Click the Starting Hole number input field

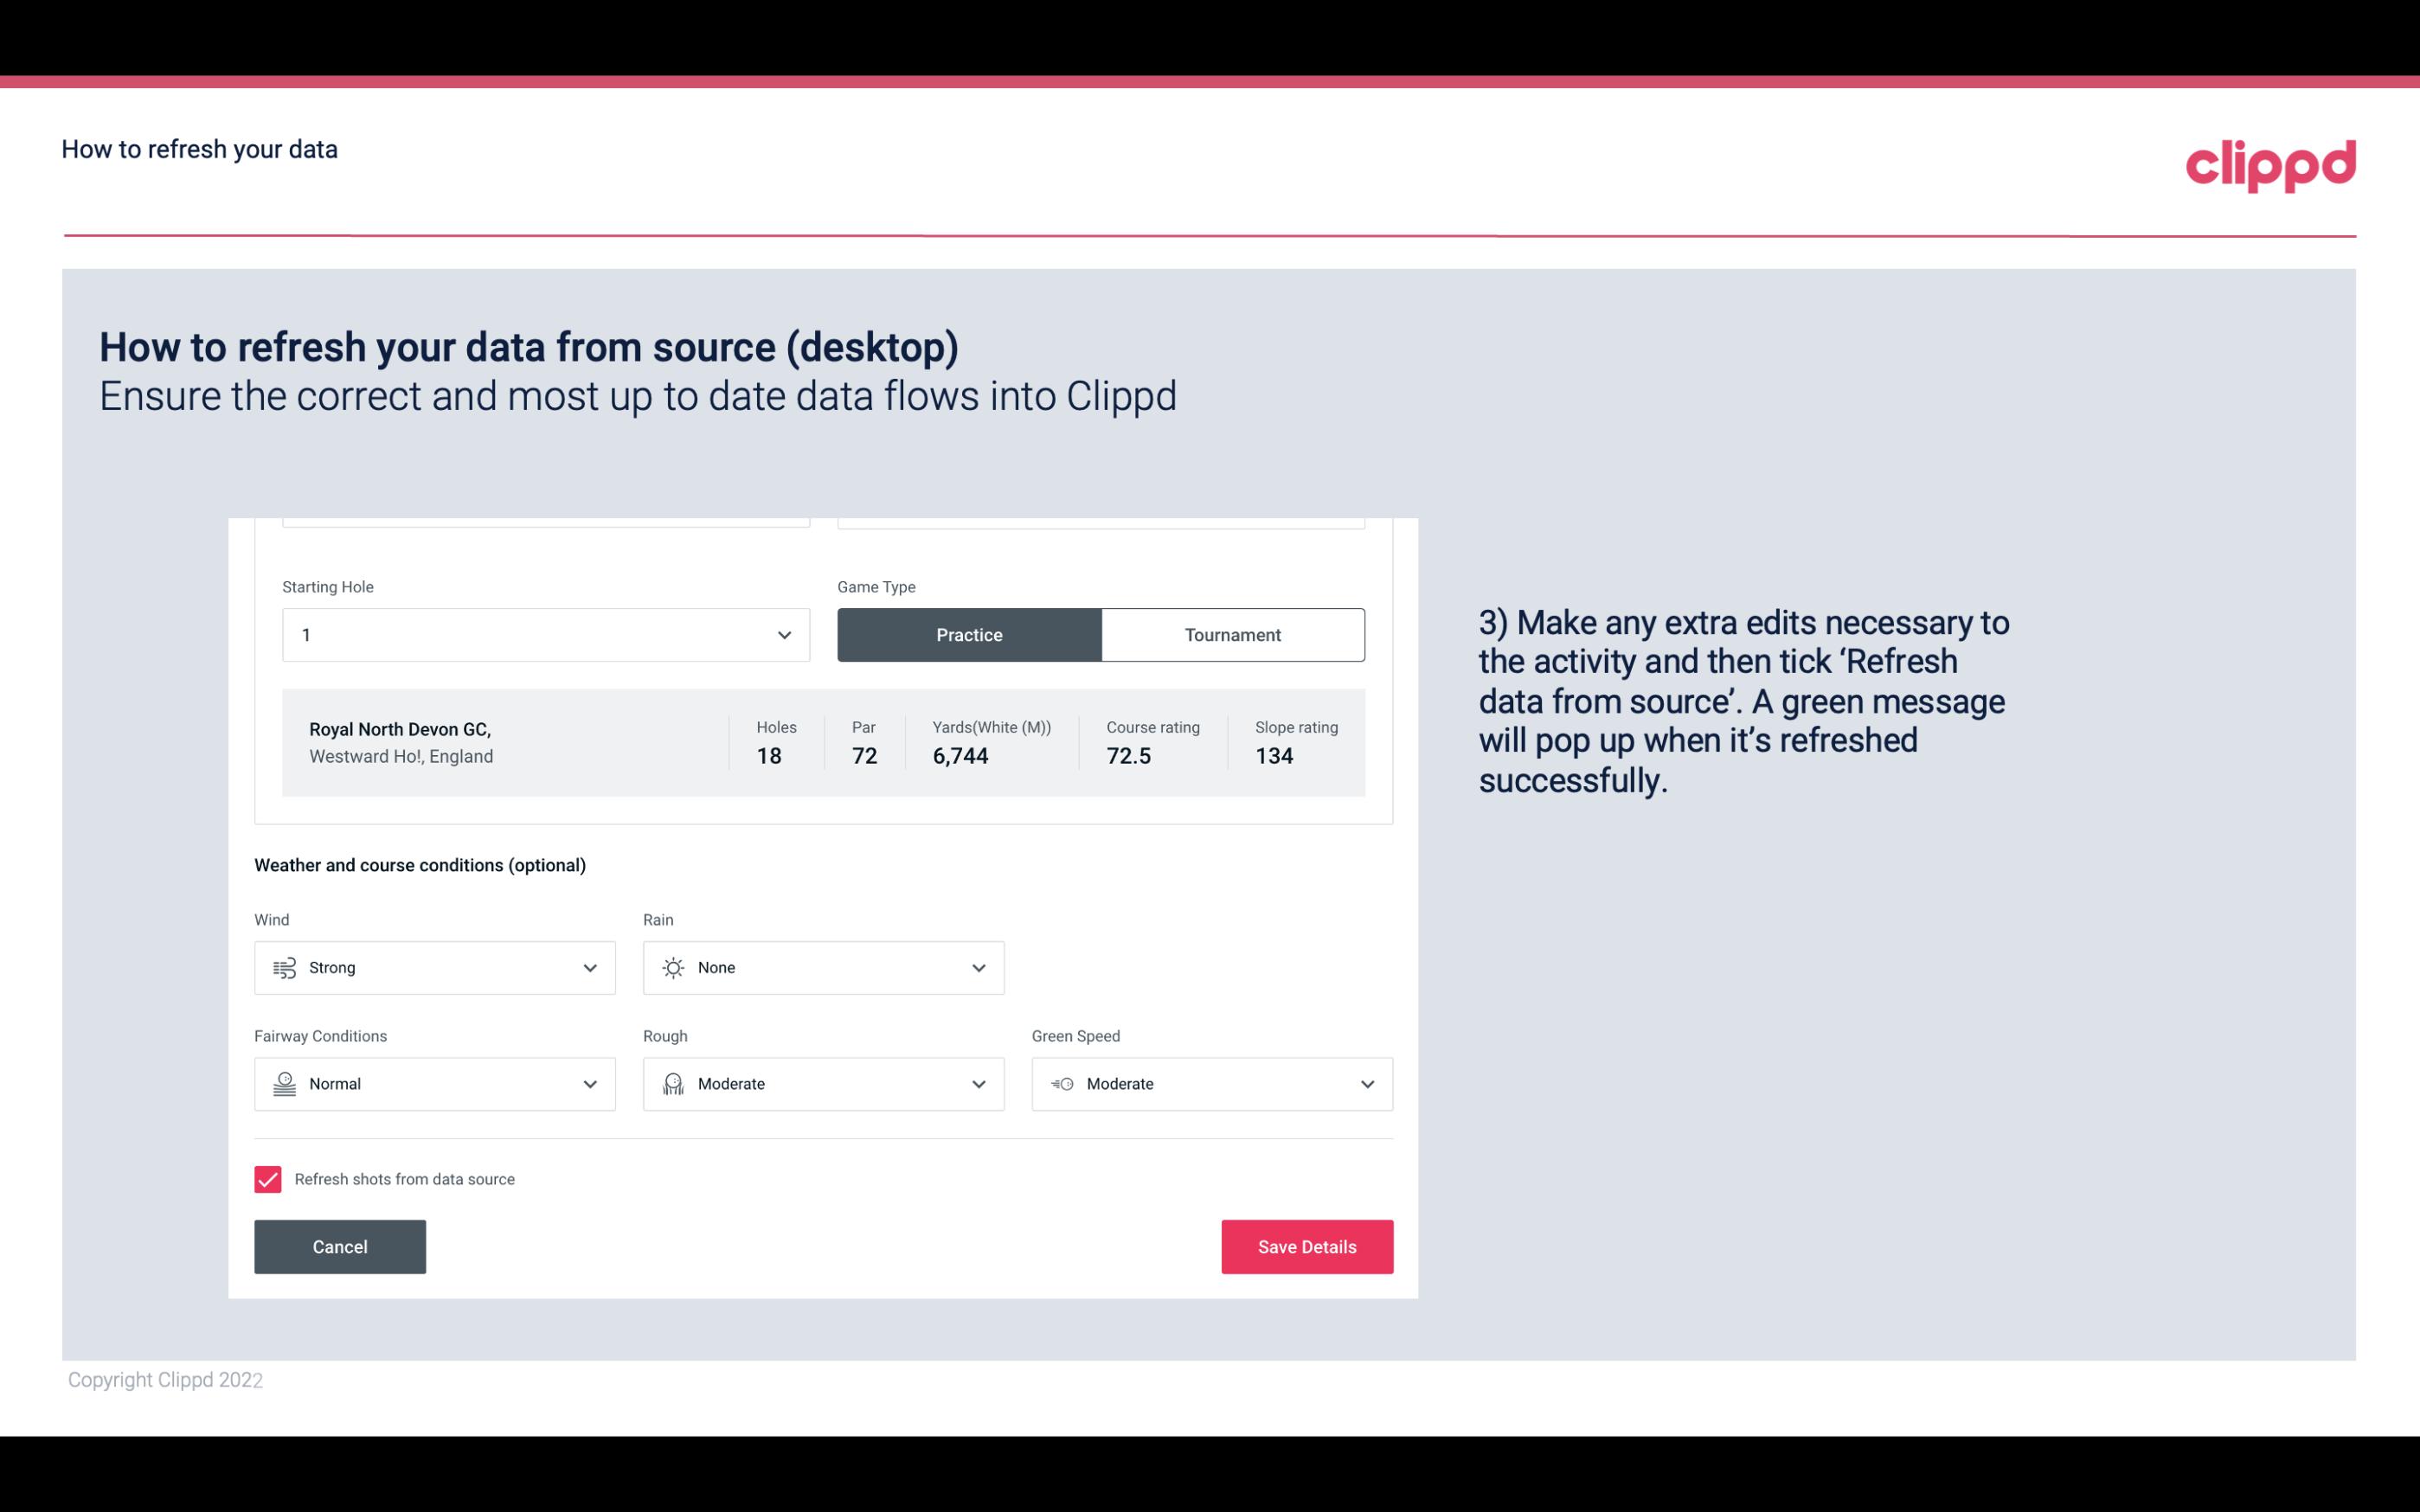pyautogui.click(x=543, y=634)
